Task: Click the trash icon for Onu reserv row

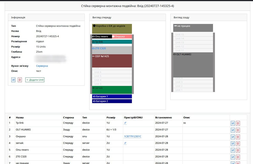Action: point(238,150)
